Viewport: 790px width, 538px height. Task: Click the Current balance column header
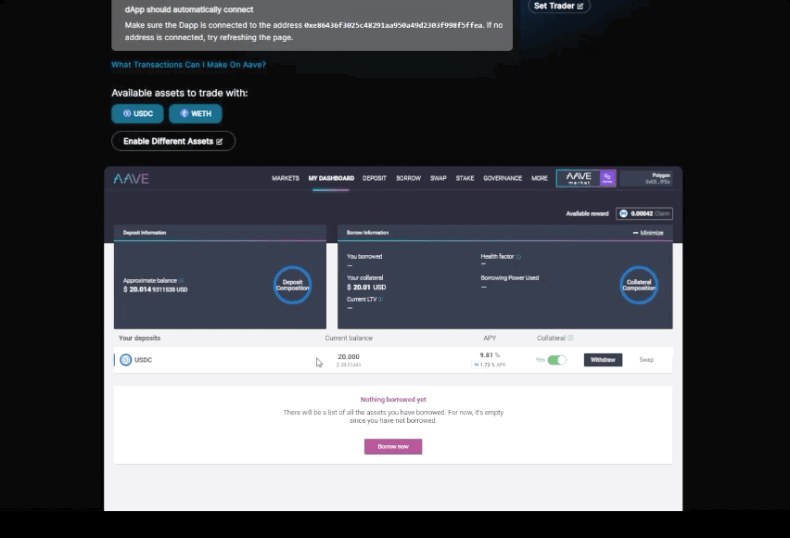[x=349, y=338]
